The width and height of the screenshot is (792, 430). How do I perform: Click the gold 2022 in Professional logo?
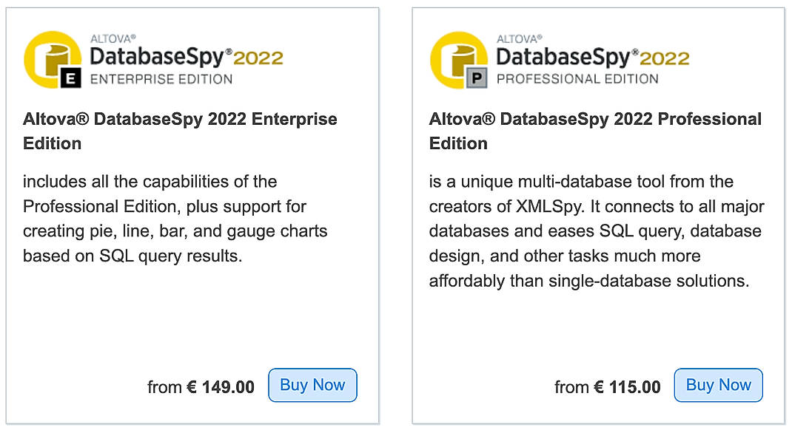[664, 58]
